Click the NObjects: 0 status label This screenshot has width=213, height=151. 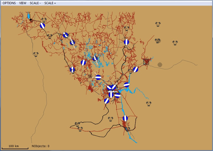click(41, 146)
